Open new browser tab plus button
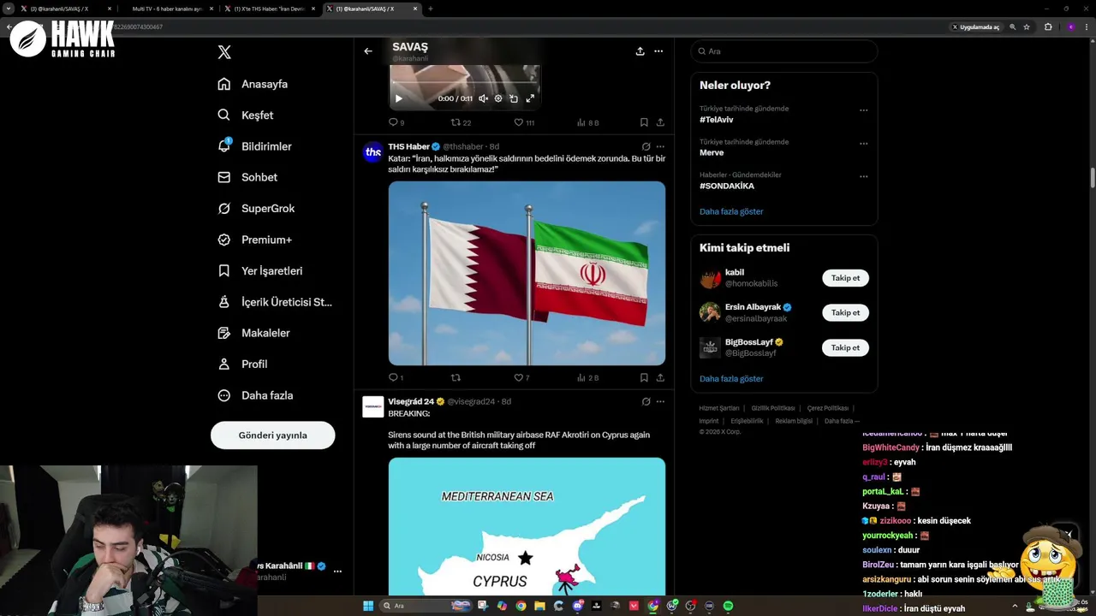 [430, 9]
